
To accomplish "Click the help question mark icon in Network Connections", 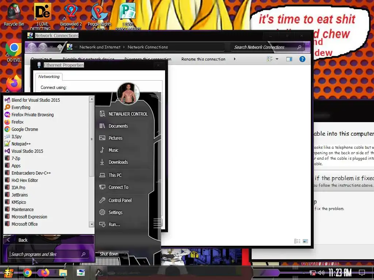I will [x=302, y=59].
